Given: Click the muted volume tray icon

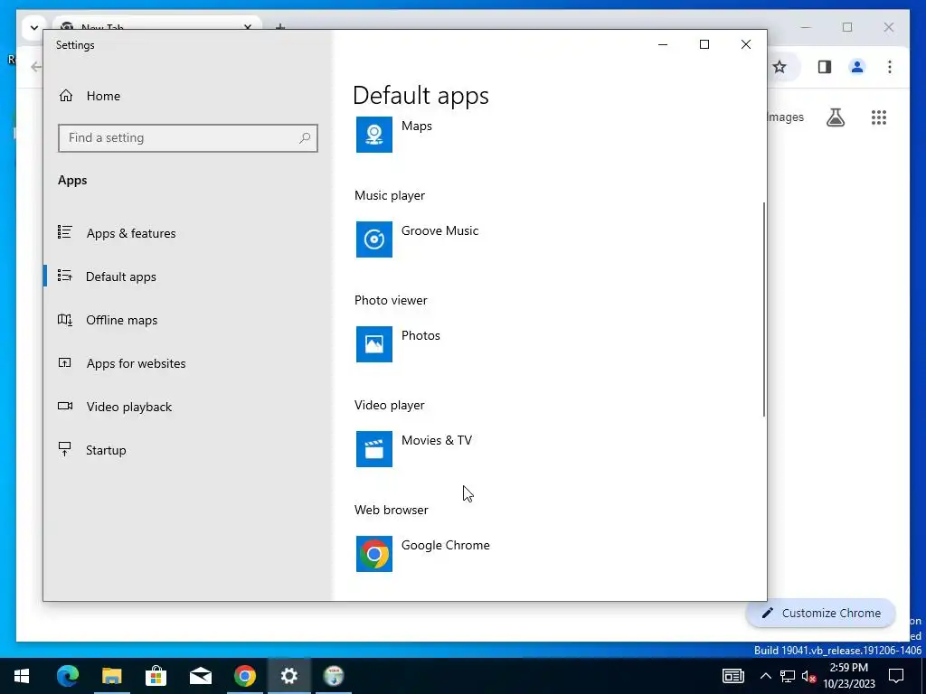Looking at the screenshot, I should point(808,676).
